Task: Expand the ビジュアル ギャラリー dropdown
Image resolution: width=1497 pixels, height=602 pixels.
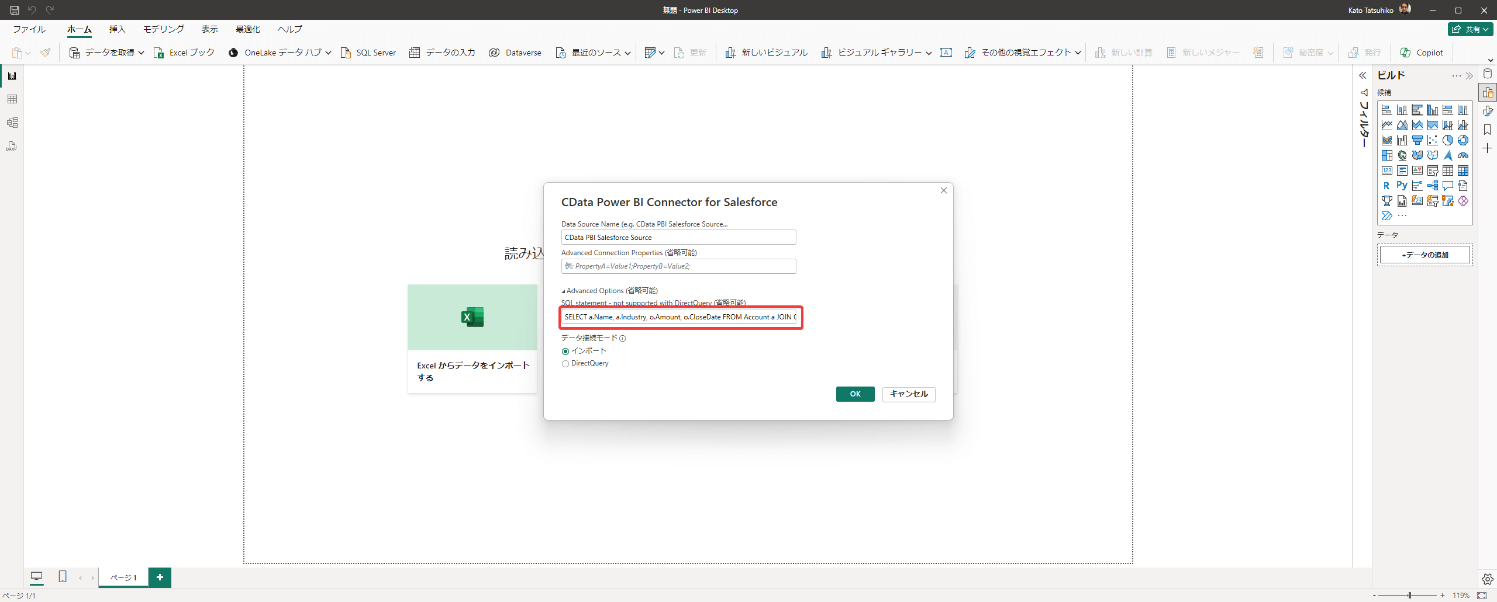Action: coord(929,53)
